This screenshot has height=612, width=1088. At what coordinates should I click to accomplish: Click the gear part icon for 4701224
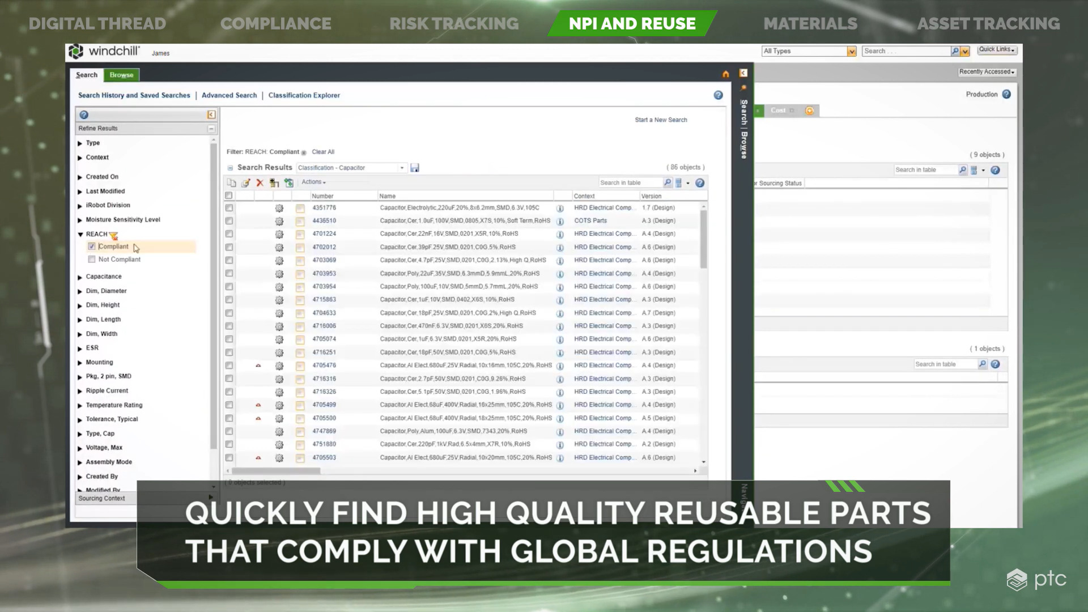279,234
